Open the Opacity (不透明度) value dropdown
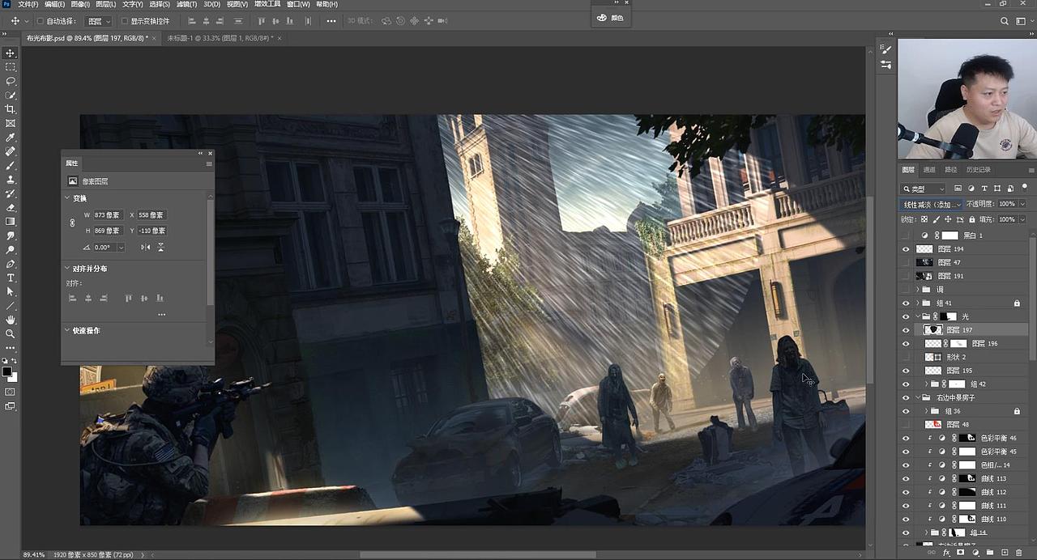This screenshot has width=1037, height=560. tap(1022, 204)
